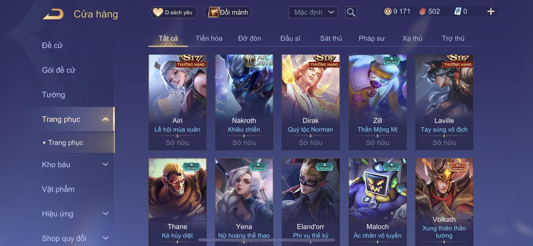Open the Mặc định sort dropdown
The width and height of the screenshot is (533, 246).
pos(313,12)
